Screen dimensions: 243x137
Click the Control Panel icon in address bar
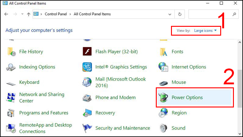(x=36, y=14)
